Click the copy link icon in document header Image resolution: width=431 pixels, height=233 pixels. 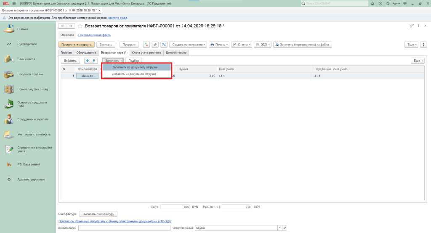point(412,26)
